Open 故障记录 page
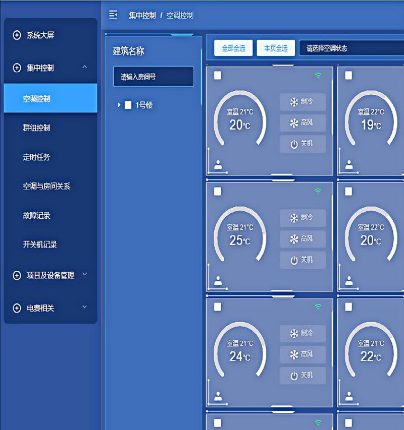 (50, 215)
